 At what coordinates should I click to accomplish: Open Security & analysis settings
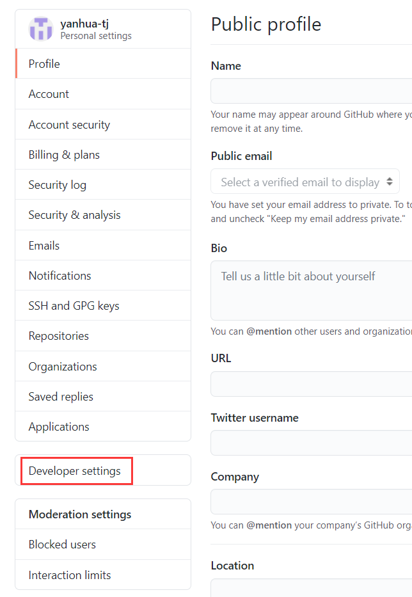(103, 215)
